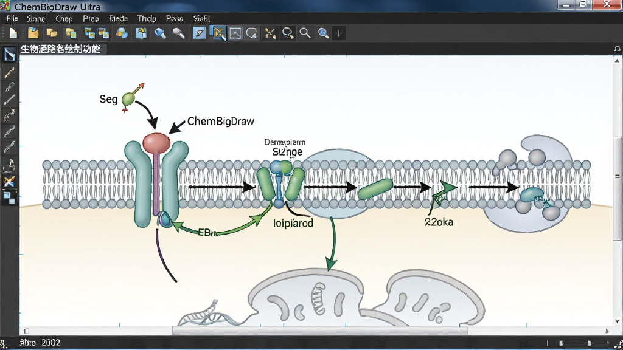Select the blue paint bucket tool

[x=160, y=33]
